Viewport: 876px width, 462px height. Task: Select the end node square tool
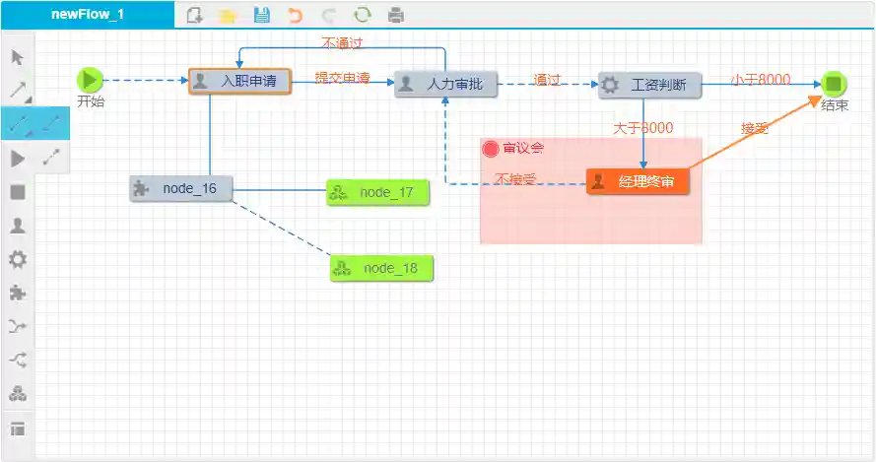(x=18, y=192)
